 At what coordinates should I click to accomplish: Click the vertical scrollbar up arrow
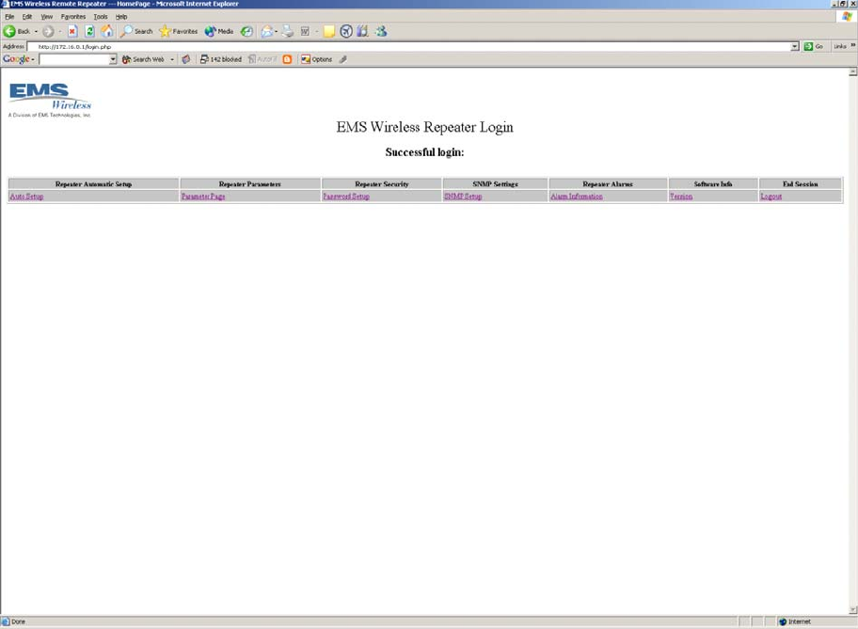pos(852,71)
